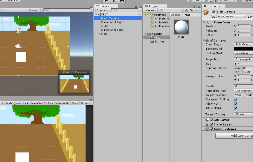Select the Mat1 material thumbnail

click(181, 27)
